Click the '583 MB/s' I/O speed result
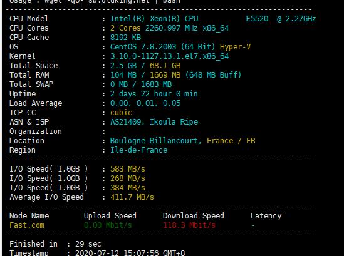The image size is (344, 256). tap(127, 169)
